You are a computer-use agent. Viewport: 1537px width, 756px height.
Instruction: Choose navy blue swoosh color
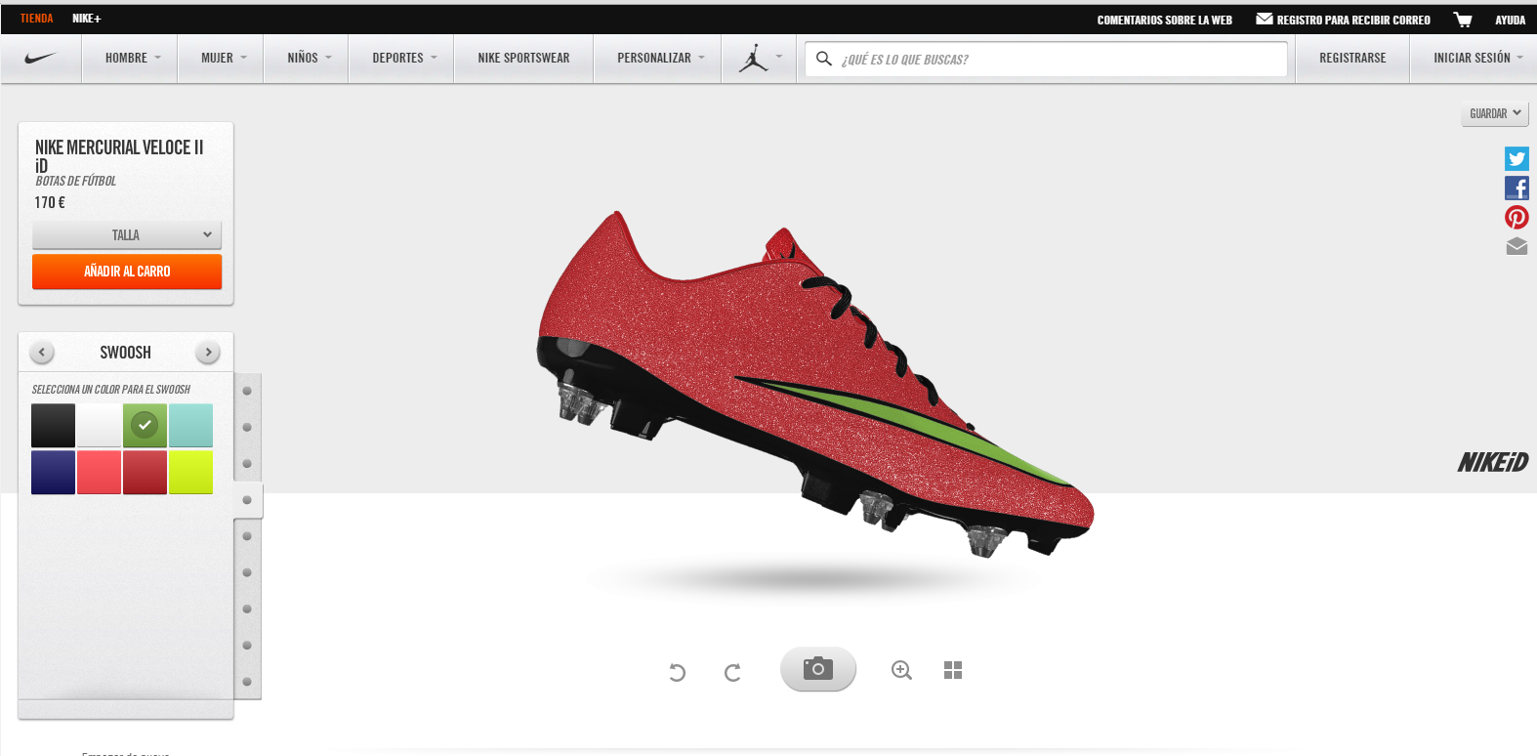point(53,472)
